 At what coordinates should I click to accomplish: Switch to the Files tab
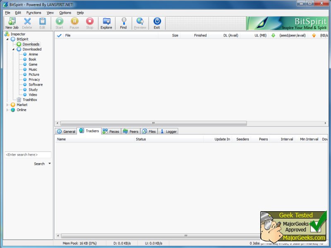[149, 131]
